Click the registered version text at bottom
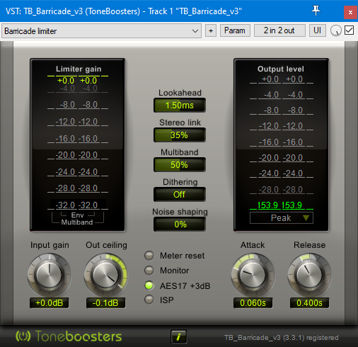This screenshot has height=347, width=358. pyautogui.click(x=281, y=338)
